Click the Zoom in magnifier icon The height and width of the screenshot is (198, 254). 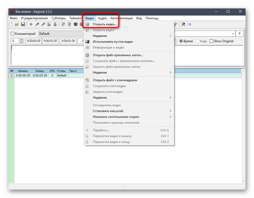(x=37, y=24)
